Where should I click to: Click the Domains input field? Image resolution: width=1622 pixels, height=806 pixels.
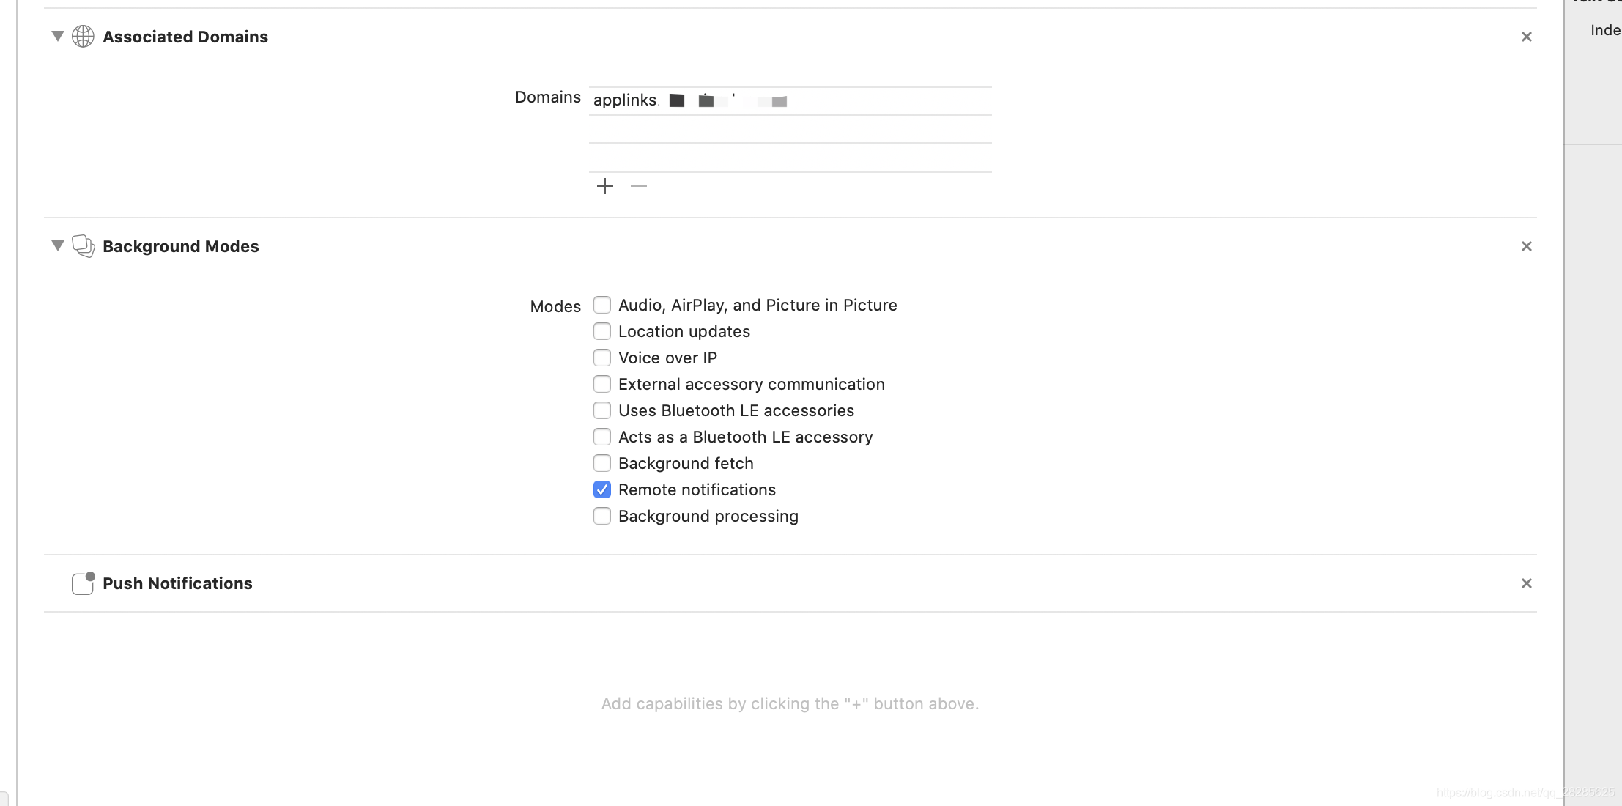pyautogui.click(x=789, y=100)
